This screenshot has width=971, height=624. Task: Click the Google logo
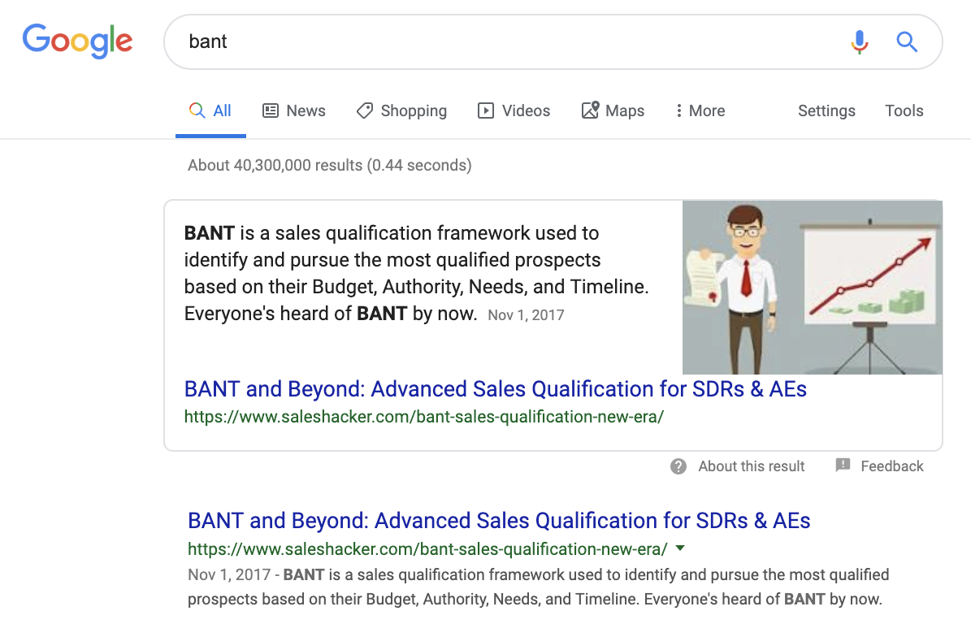click(77, 41)
